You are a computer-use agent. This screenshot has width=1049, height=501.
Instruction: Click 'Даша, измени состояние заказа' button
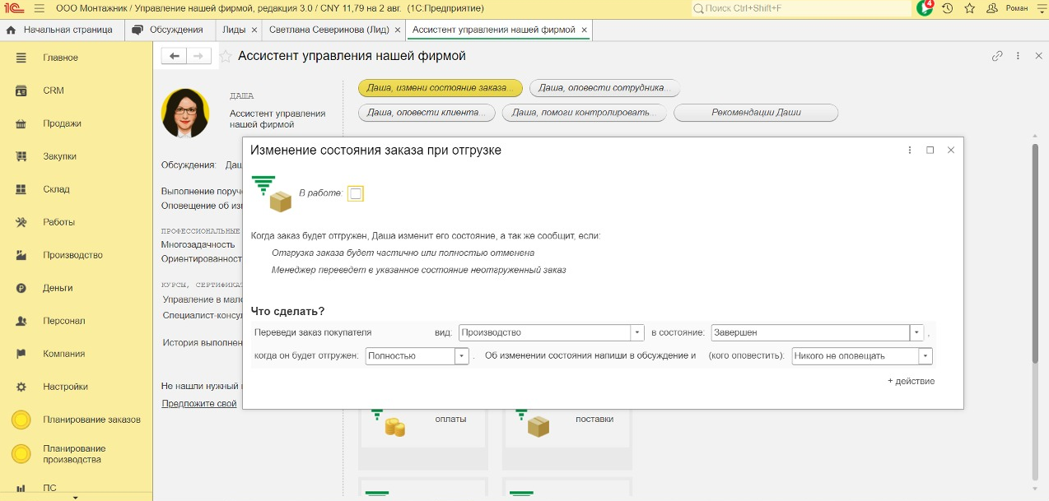coord(441,88)
